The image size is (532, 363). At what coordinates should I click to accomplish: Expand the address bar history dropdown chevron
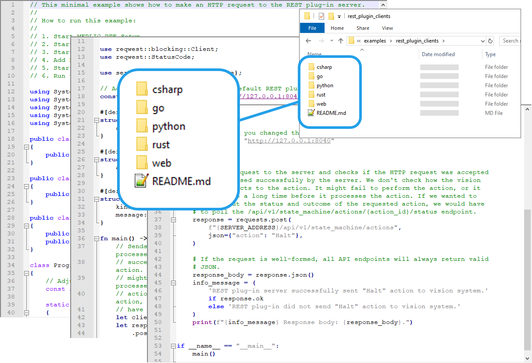(x=483, y=41)
